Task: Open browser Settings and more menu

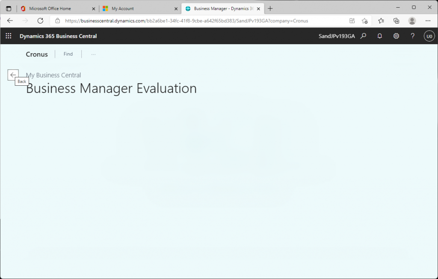Action: pyautogui.click(x=428, y=21)
